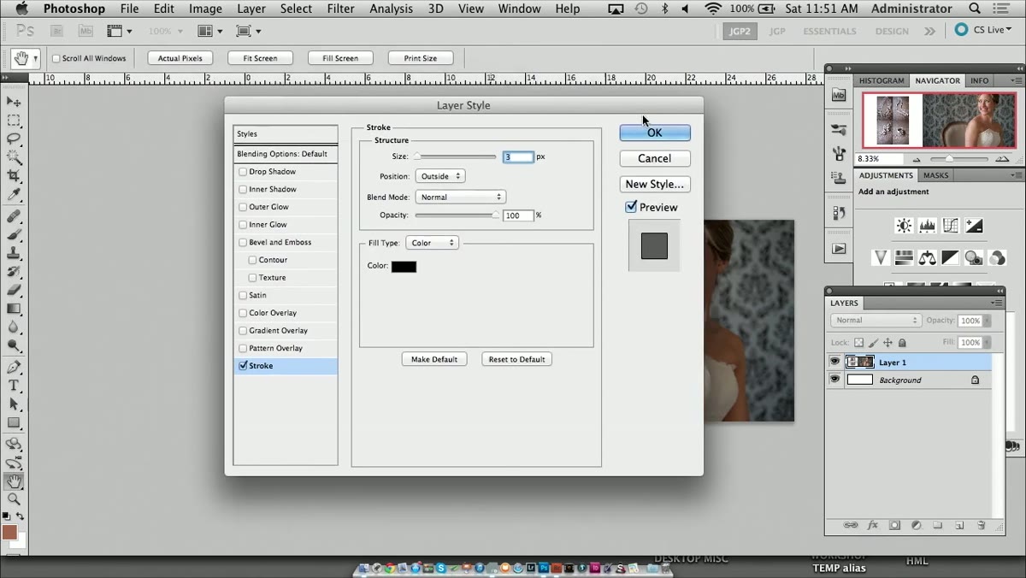Select the Pen tool
This screenshot has width=1026, height=578.
pos(14,368)
